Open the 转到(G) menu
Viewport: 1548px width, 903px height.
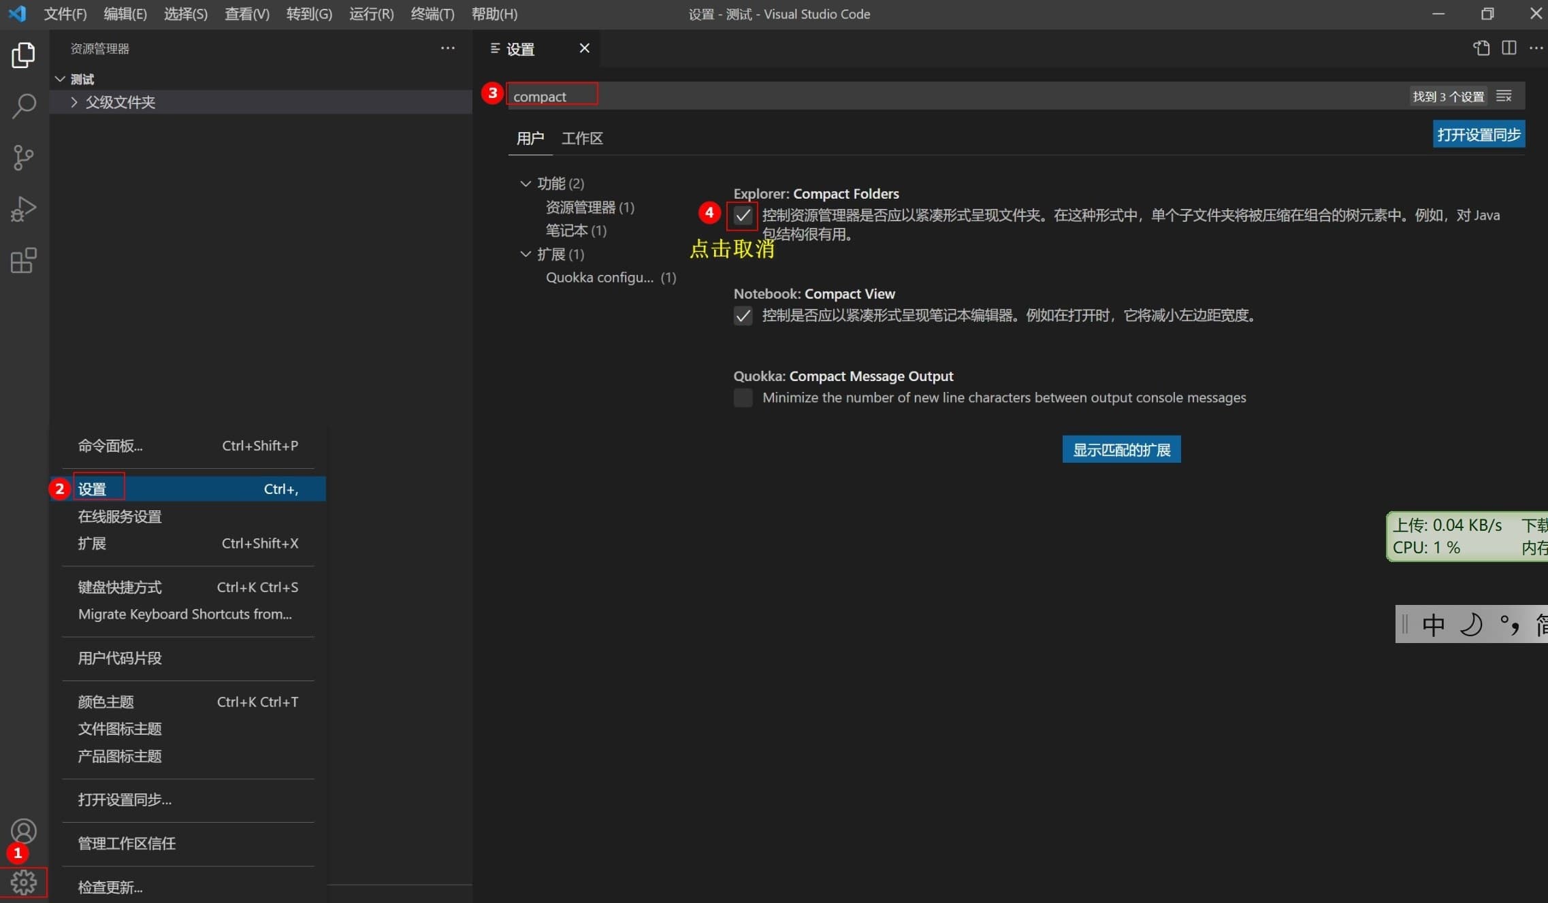tap(309, 14)
